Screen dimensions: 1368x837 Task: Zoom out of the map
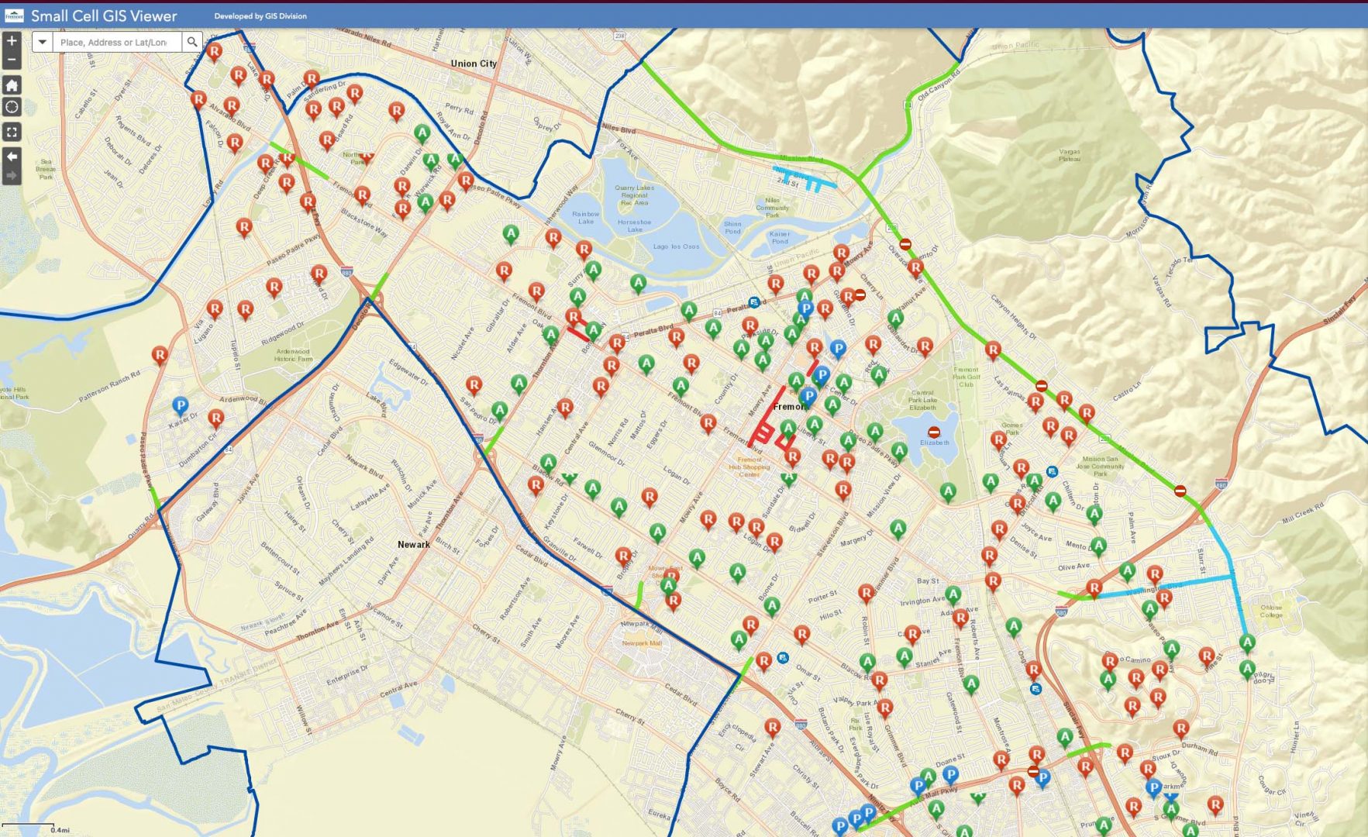coord(12,60)
